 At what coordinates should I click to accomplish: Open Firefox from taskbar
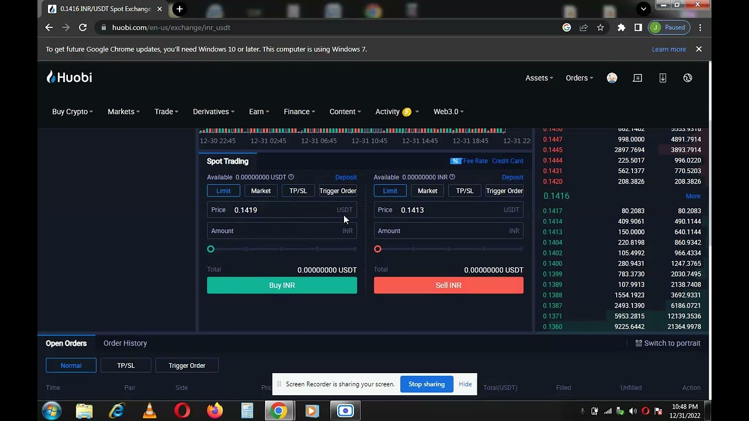[x=215, y=411]
